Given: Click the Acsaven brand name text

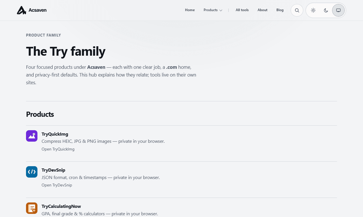Looking at the screenshot, I should coord(37,10).
